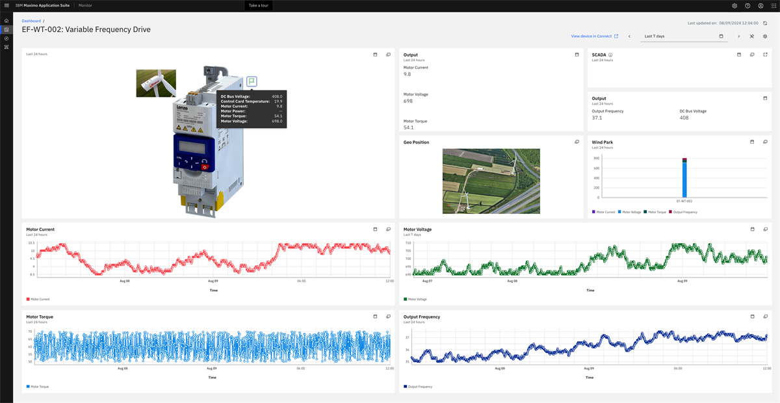The height and width of the screenshot is (403, 780).
Task: Open the bottom devices sidebar icon
Action: pyautogui.click(x=6, y=47)
